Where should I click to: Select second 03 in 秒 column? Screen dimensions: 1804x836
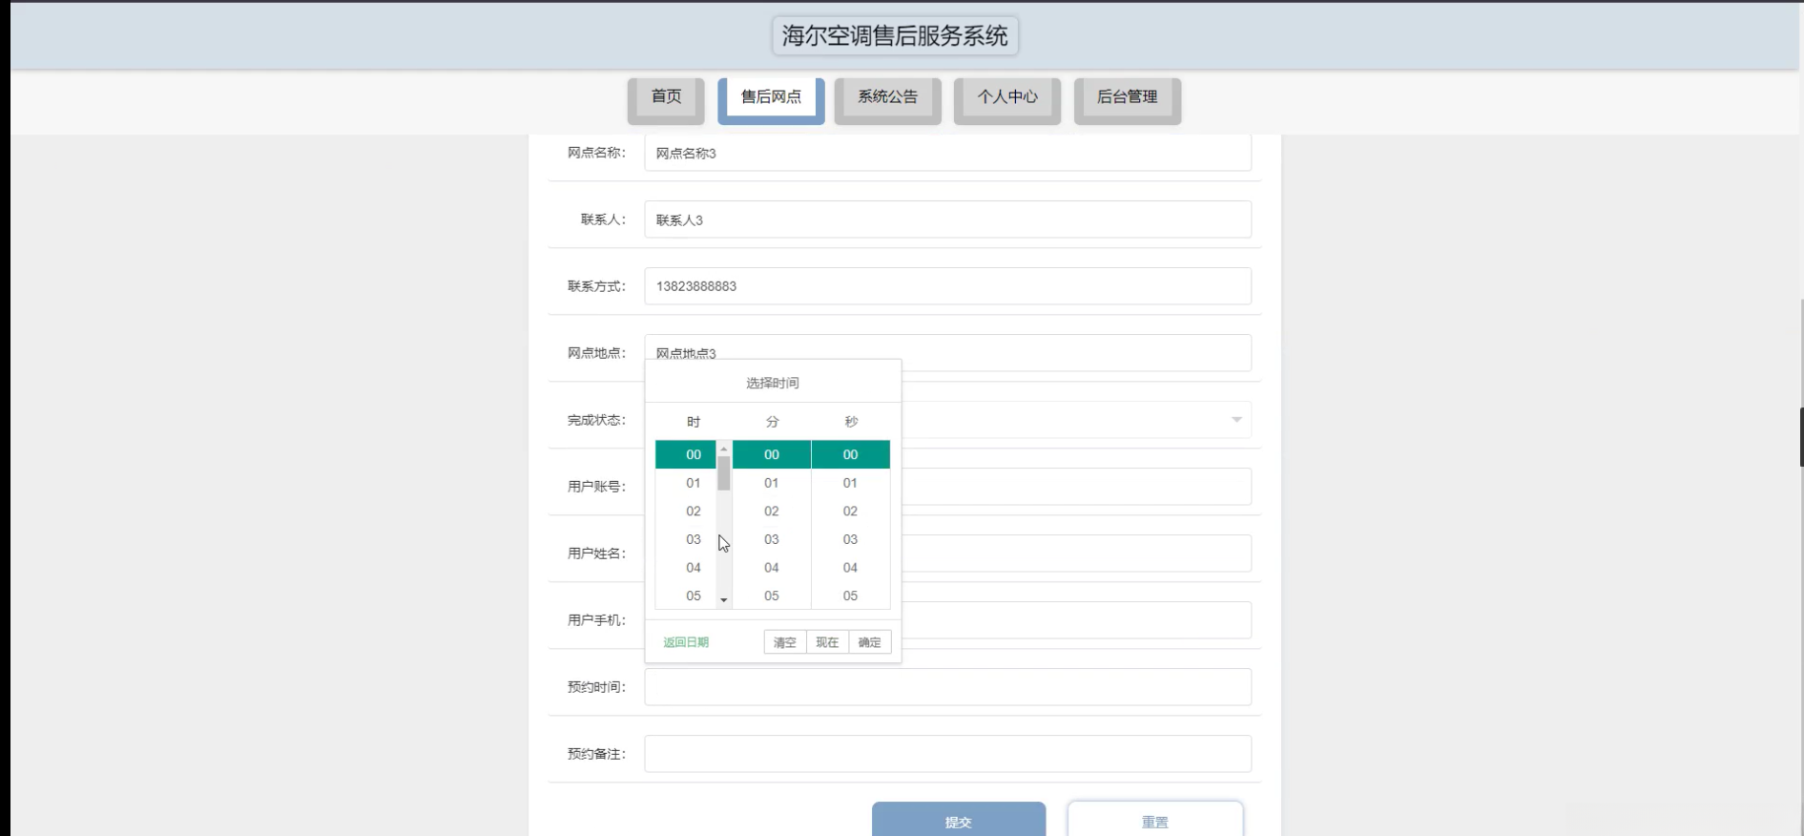click(x=850, y=539)
